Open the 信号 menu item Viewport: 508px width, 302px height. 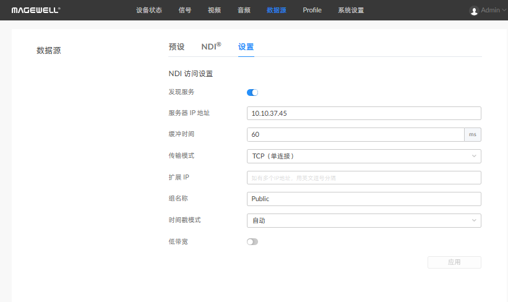184,11
